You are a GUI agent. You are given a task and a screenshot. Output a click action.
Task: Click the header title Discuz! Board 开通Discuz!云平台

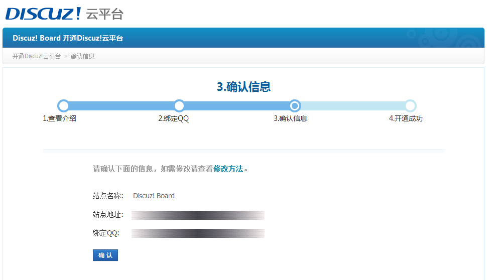click(68, 38)
